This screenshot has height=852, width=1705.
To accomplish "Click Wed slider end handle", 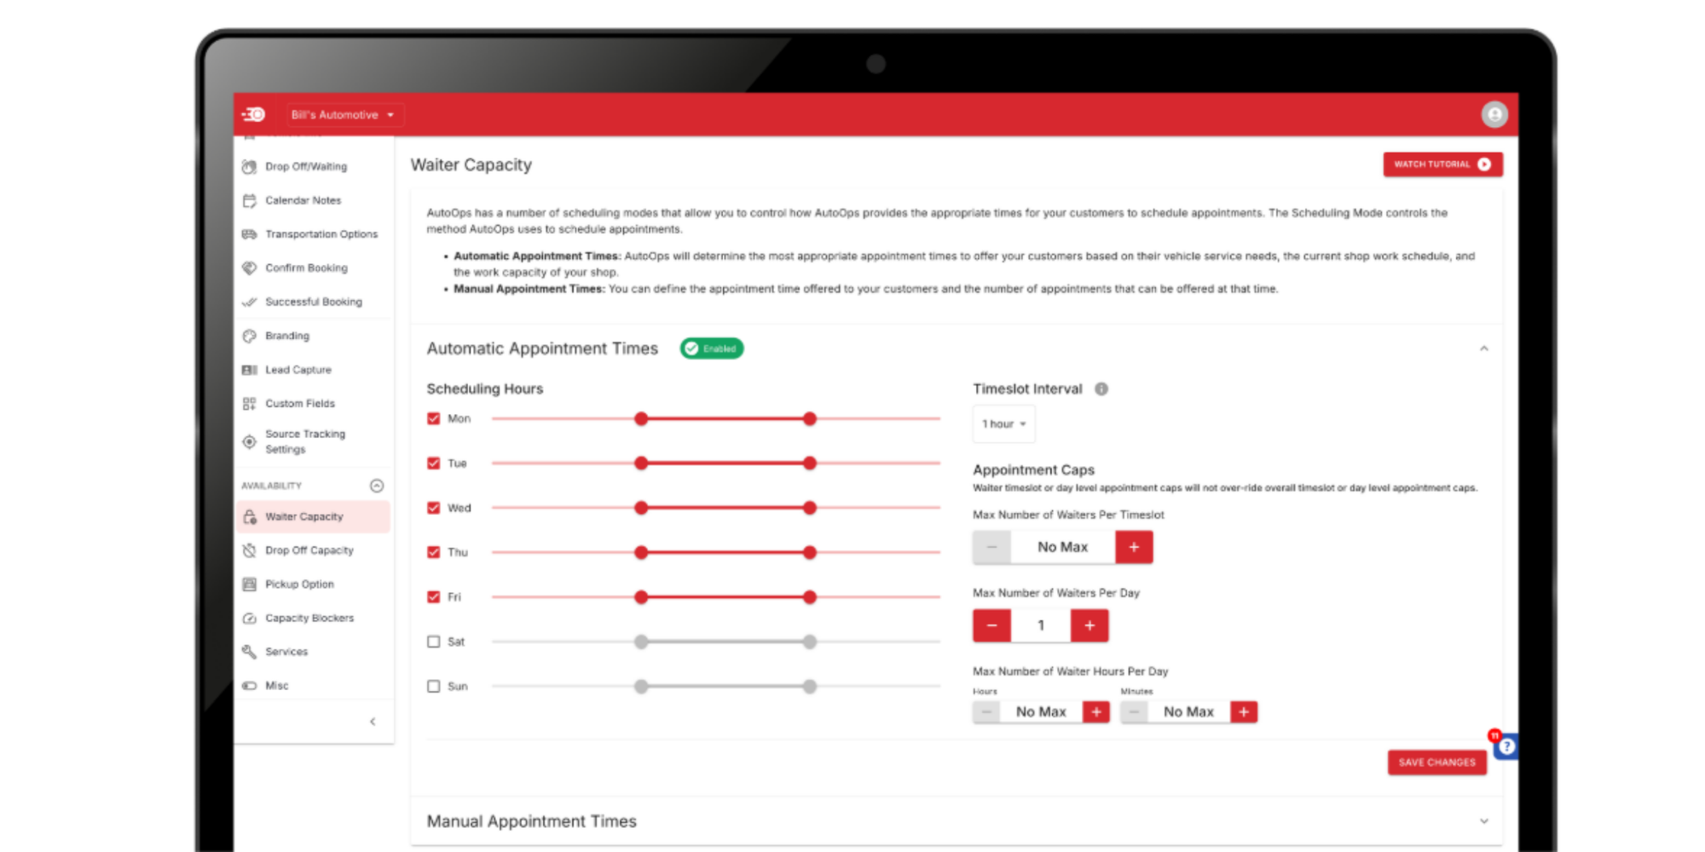I will [810, 508].
